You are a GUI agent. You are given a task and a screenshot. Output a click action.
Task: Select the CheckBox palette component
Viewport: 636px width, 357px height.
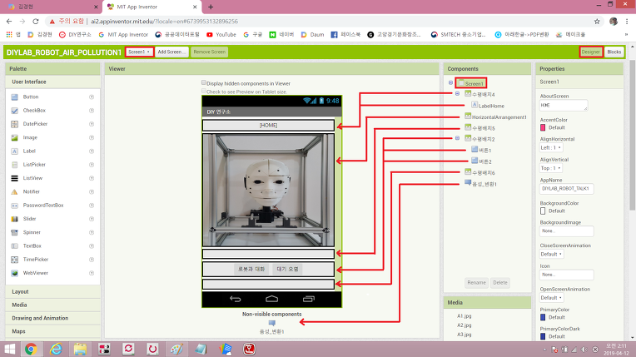click(33, 111)
